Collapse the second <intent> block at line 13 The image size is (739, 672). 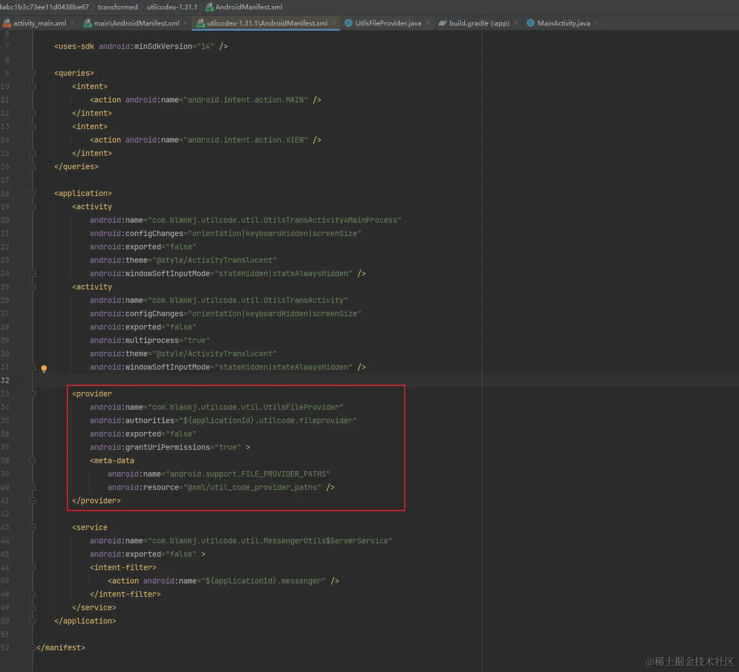pos(32,126)
